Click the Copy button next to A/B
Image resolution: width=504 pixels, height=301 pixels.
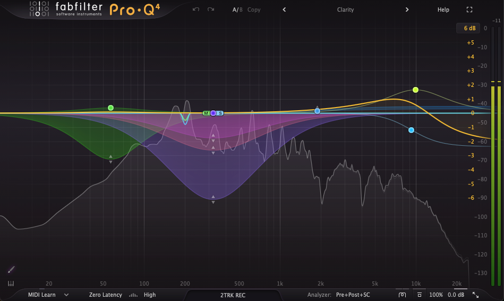254,10
